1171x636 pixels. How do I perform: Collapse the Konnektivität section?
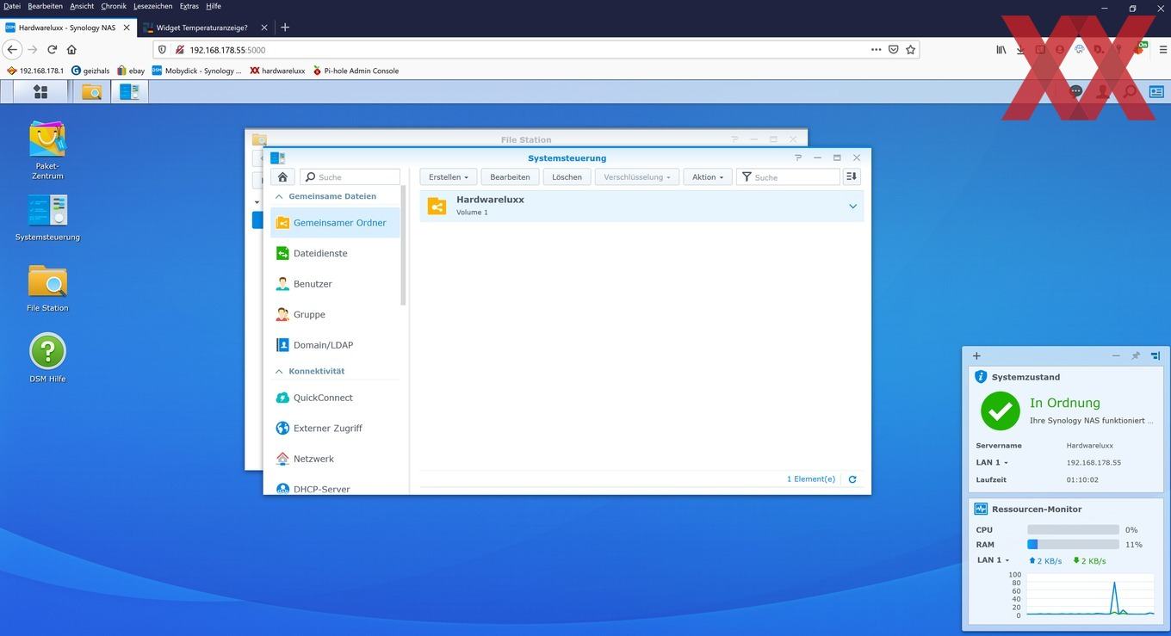coord(279,371)
